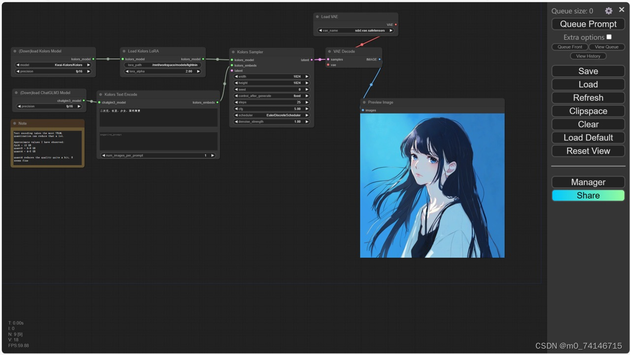Screen dimensions: 630x355
Task: Open precision combo in ChatGLM3 Model node
Action: pos(49,106)
